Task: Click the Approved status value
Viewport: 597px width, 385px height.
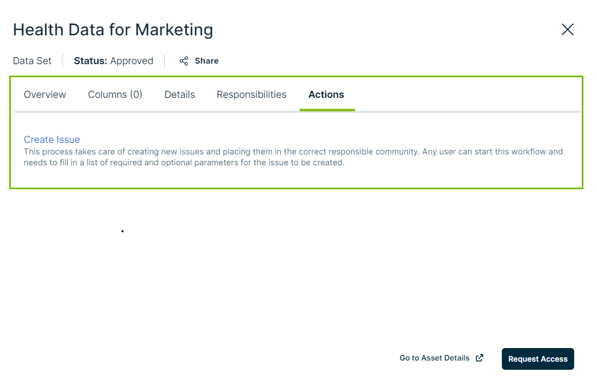Action: pos(132,61)
